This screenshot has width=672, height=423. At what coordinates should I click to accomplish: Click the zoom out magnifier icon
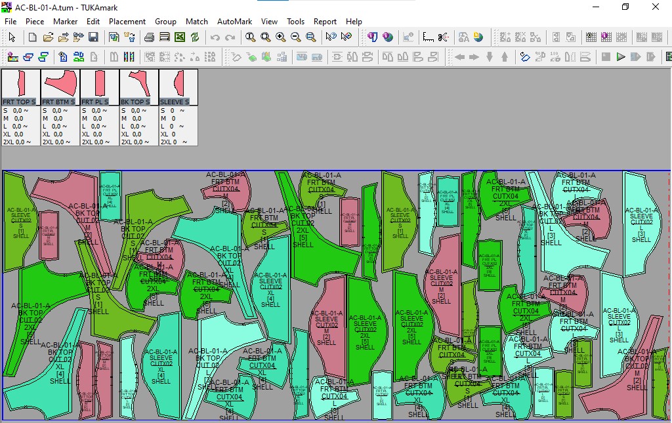point(296,37)
